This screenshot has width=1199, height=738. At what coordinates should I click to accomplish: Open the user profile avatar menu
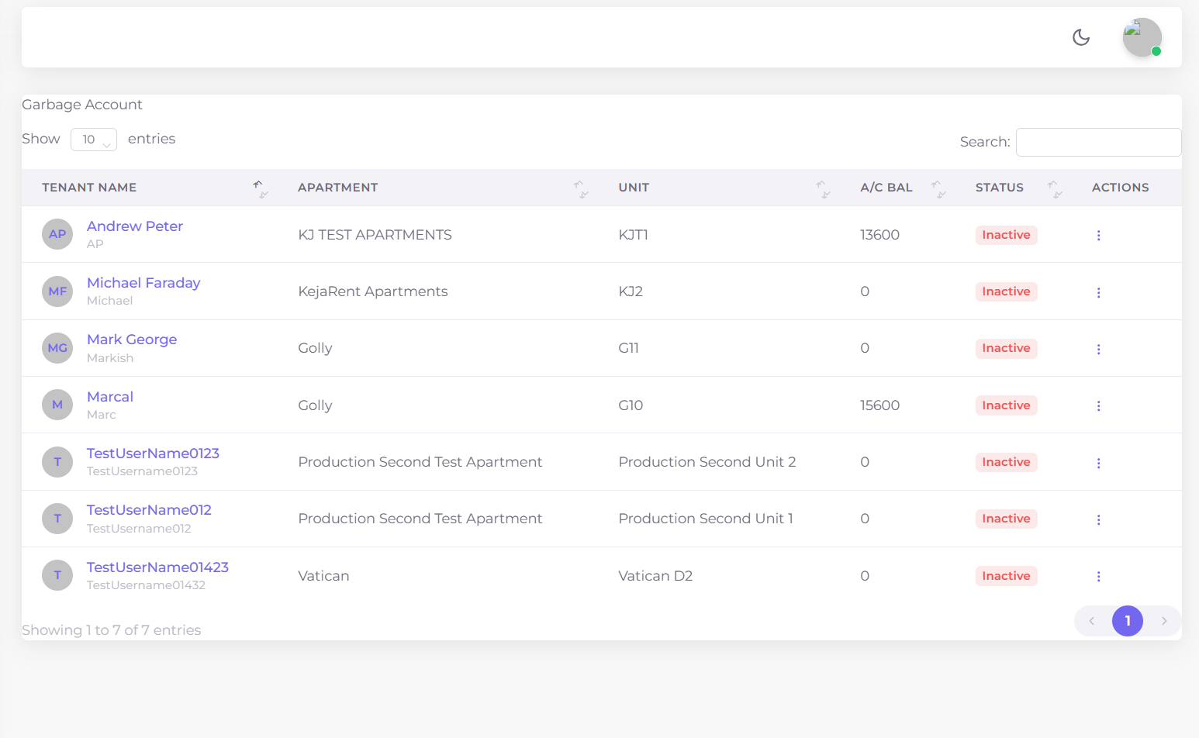pos(1142,37)
